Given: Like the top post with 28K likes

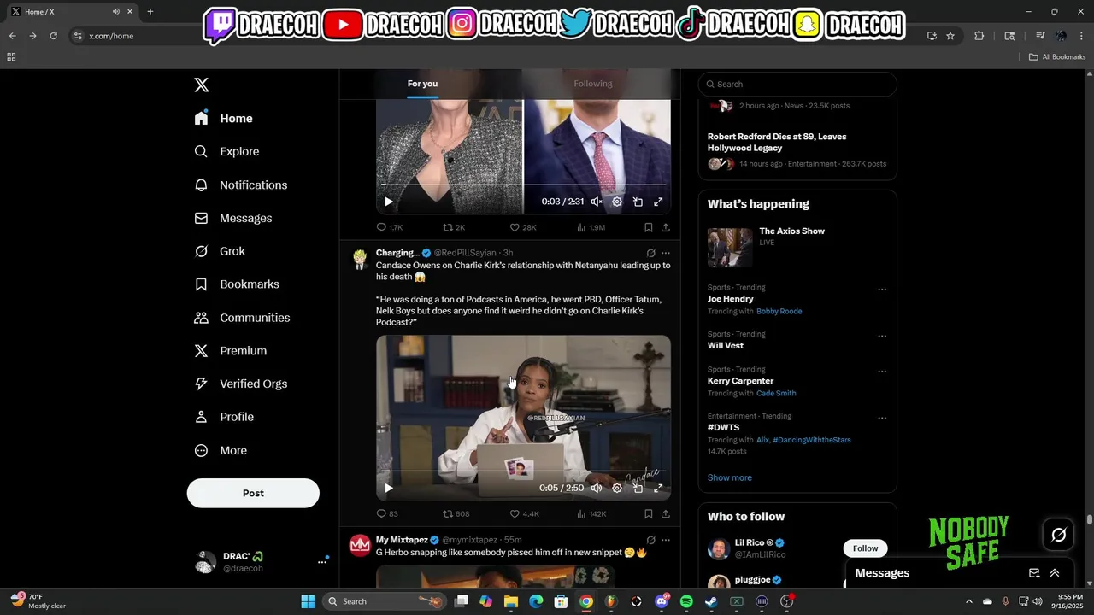Looking at the screenshot, I should (x=523, y=227).
